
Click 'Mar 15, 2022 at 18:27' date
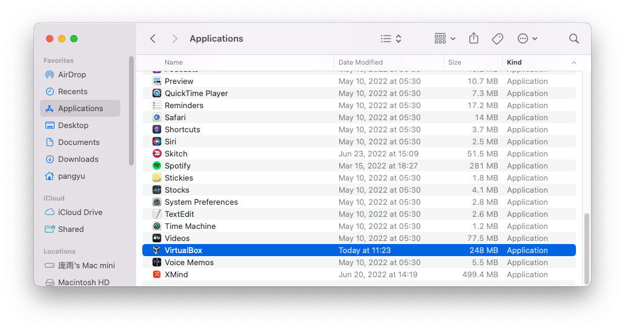(379, 165)
